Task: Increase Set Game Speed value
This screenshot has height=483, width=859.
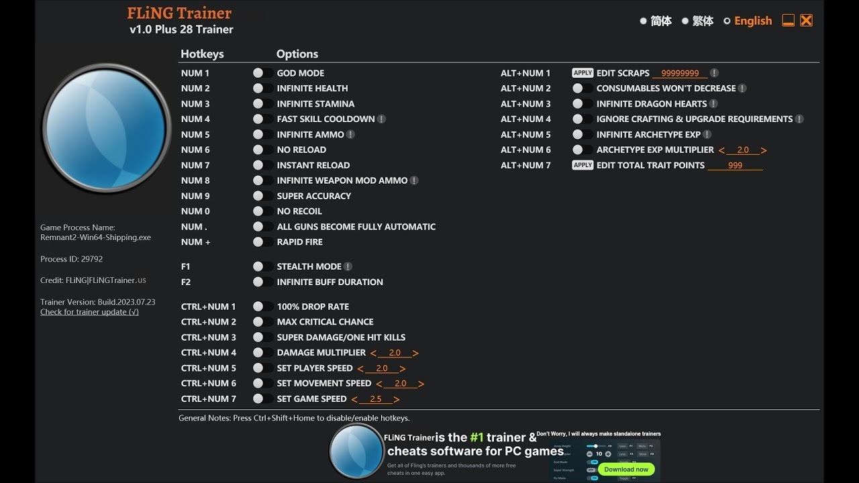Action: (397, 400)
